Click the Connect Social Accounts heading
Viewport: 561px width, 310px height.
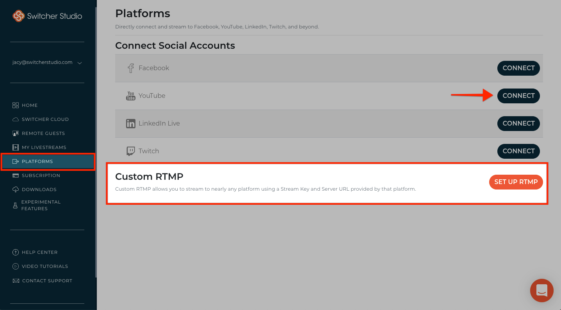175,46
